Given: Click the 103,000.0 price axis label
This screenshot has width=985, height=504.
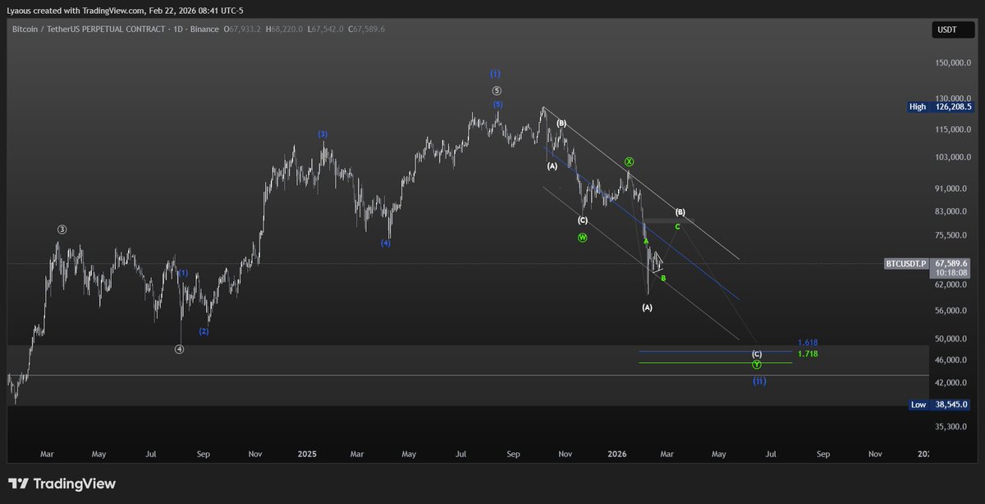Looking at the screenshot, I should 952,157.
